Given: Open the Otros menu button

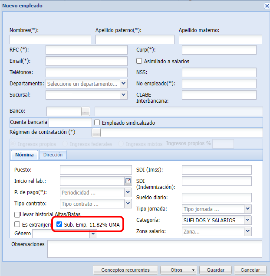Looking at the screenshot, I should coord(179,270).
